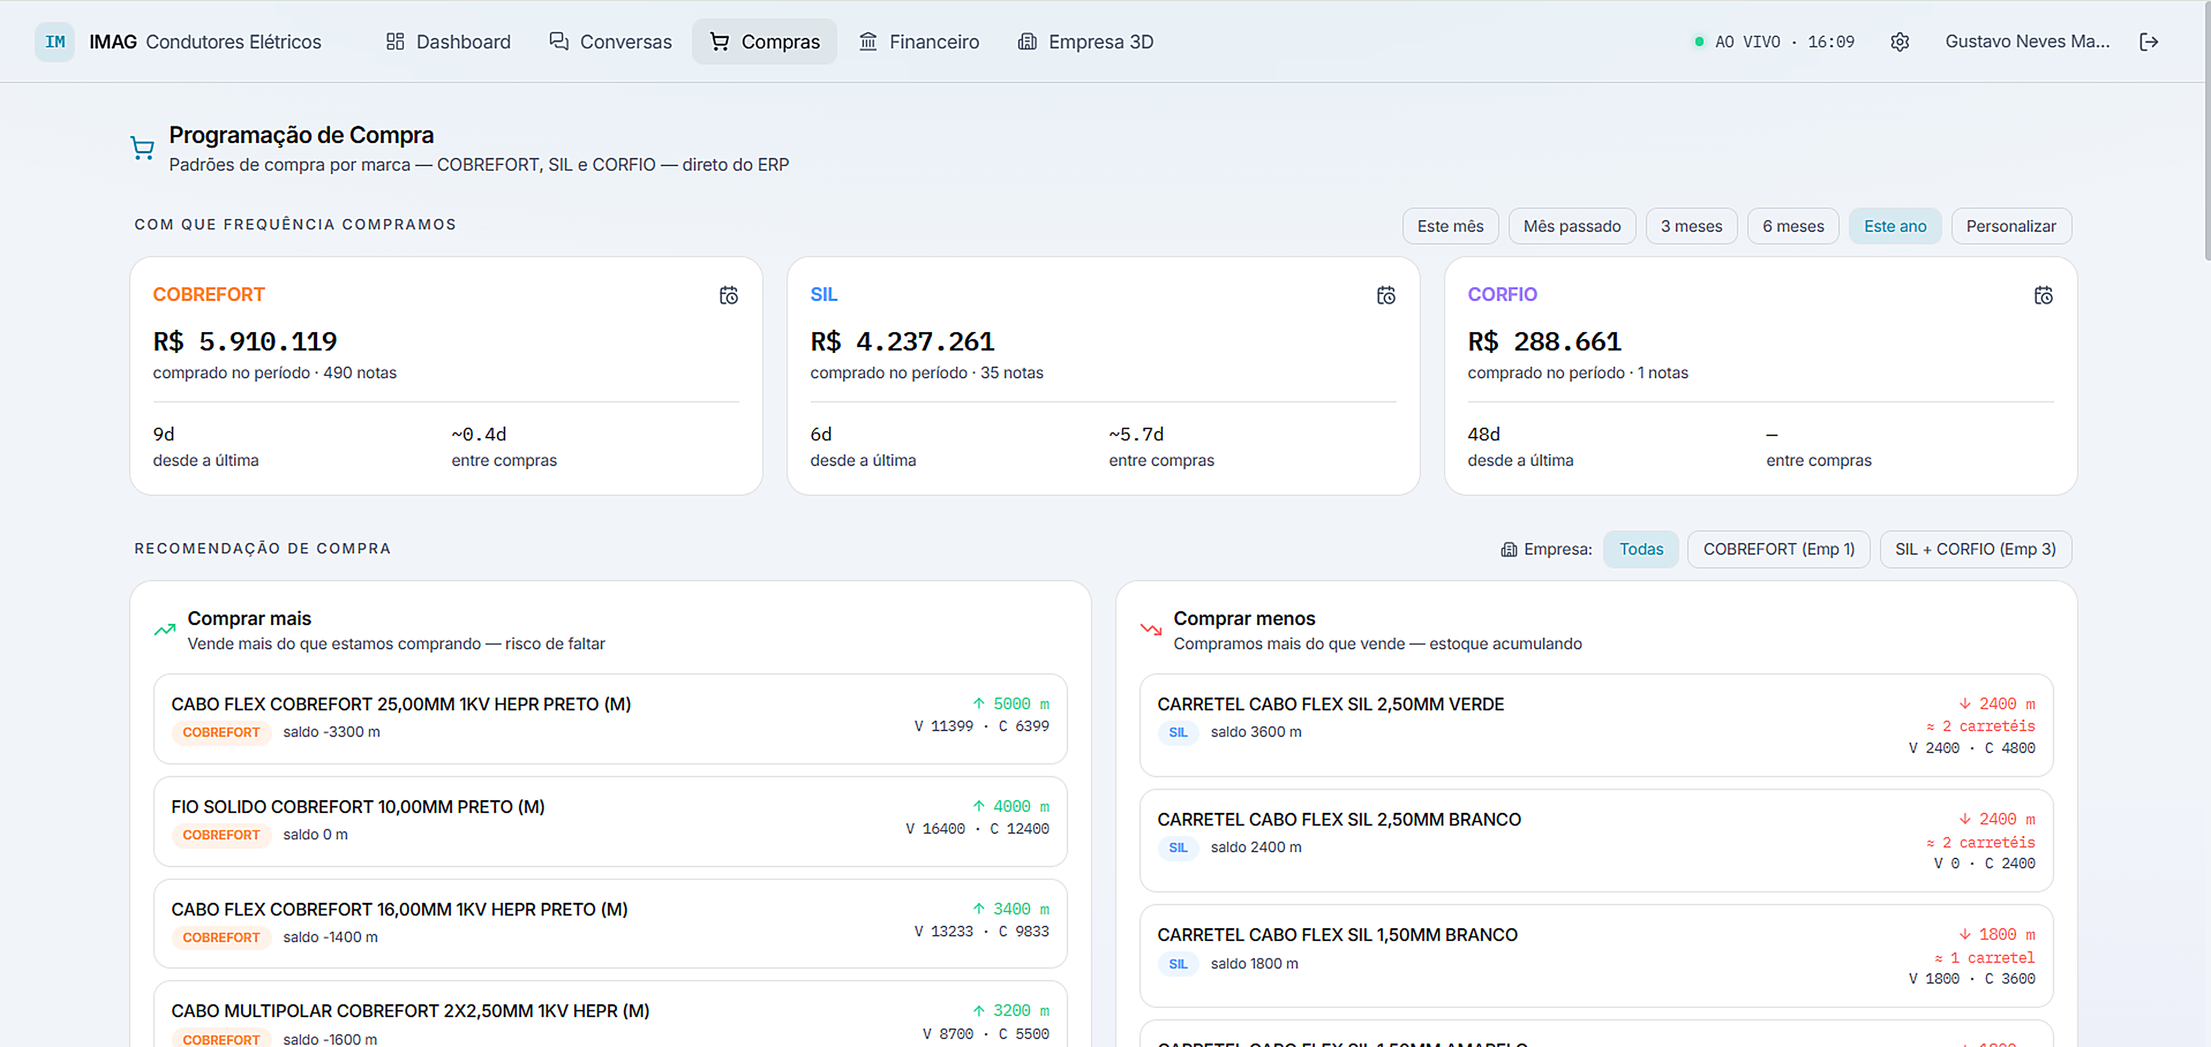This screenshot has width=2211, height=1047.
Task: Open the Conversas tab
Action: pyautogui.click(x=610, y=41)
